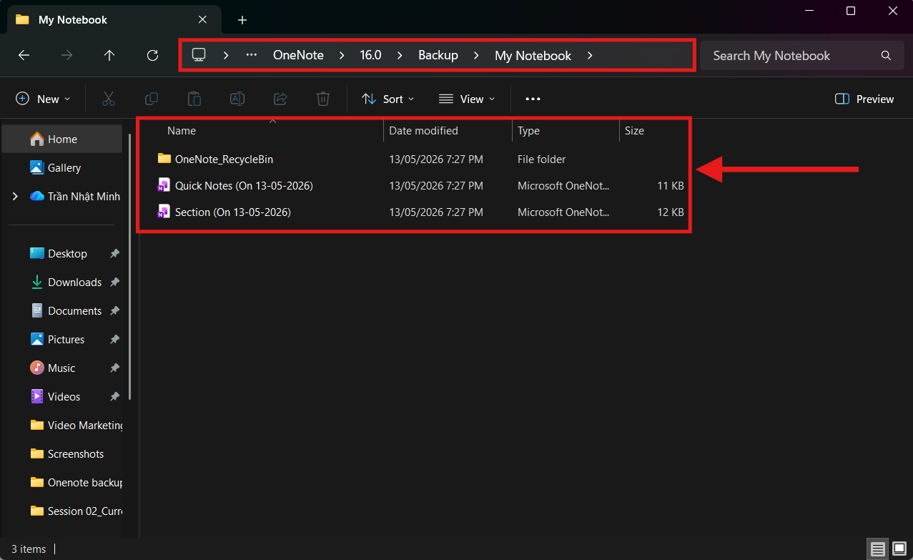The height and width of the screenshot is (560, 913).
Task: Click the Section OneNote file icon
Action: tap(164, 212)
